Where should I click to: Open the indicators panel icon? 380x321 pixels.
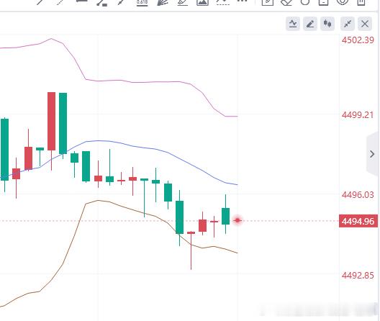coord(293,24)
